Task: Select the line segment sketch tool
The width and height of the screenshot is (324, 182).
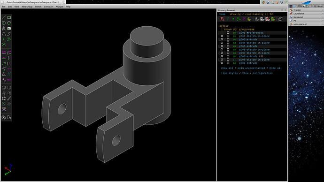Action: click(4, 17)
